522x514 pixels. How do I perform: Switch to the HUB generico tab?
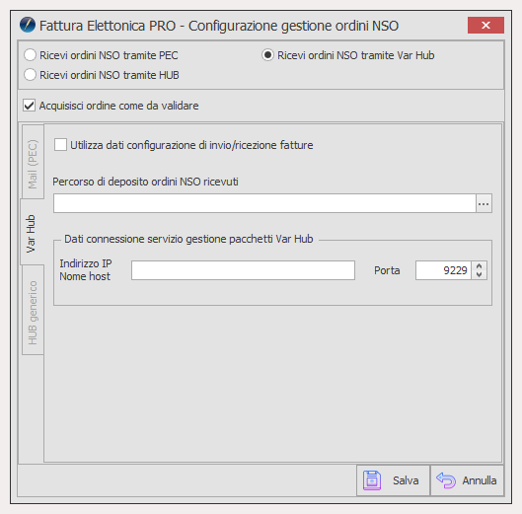point(33,310)
